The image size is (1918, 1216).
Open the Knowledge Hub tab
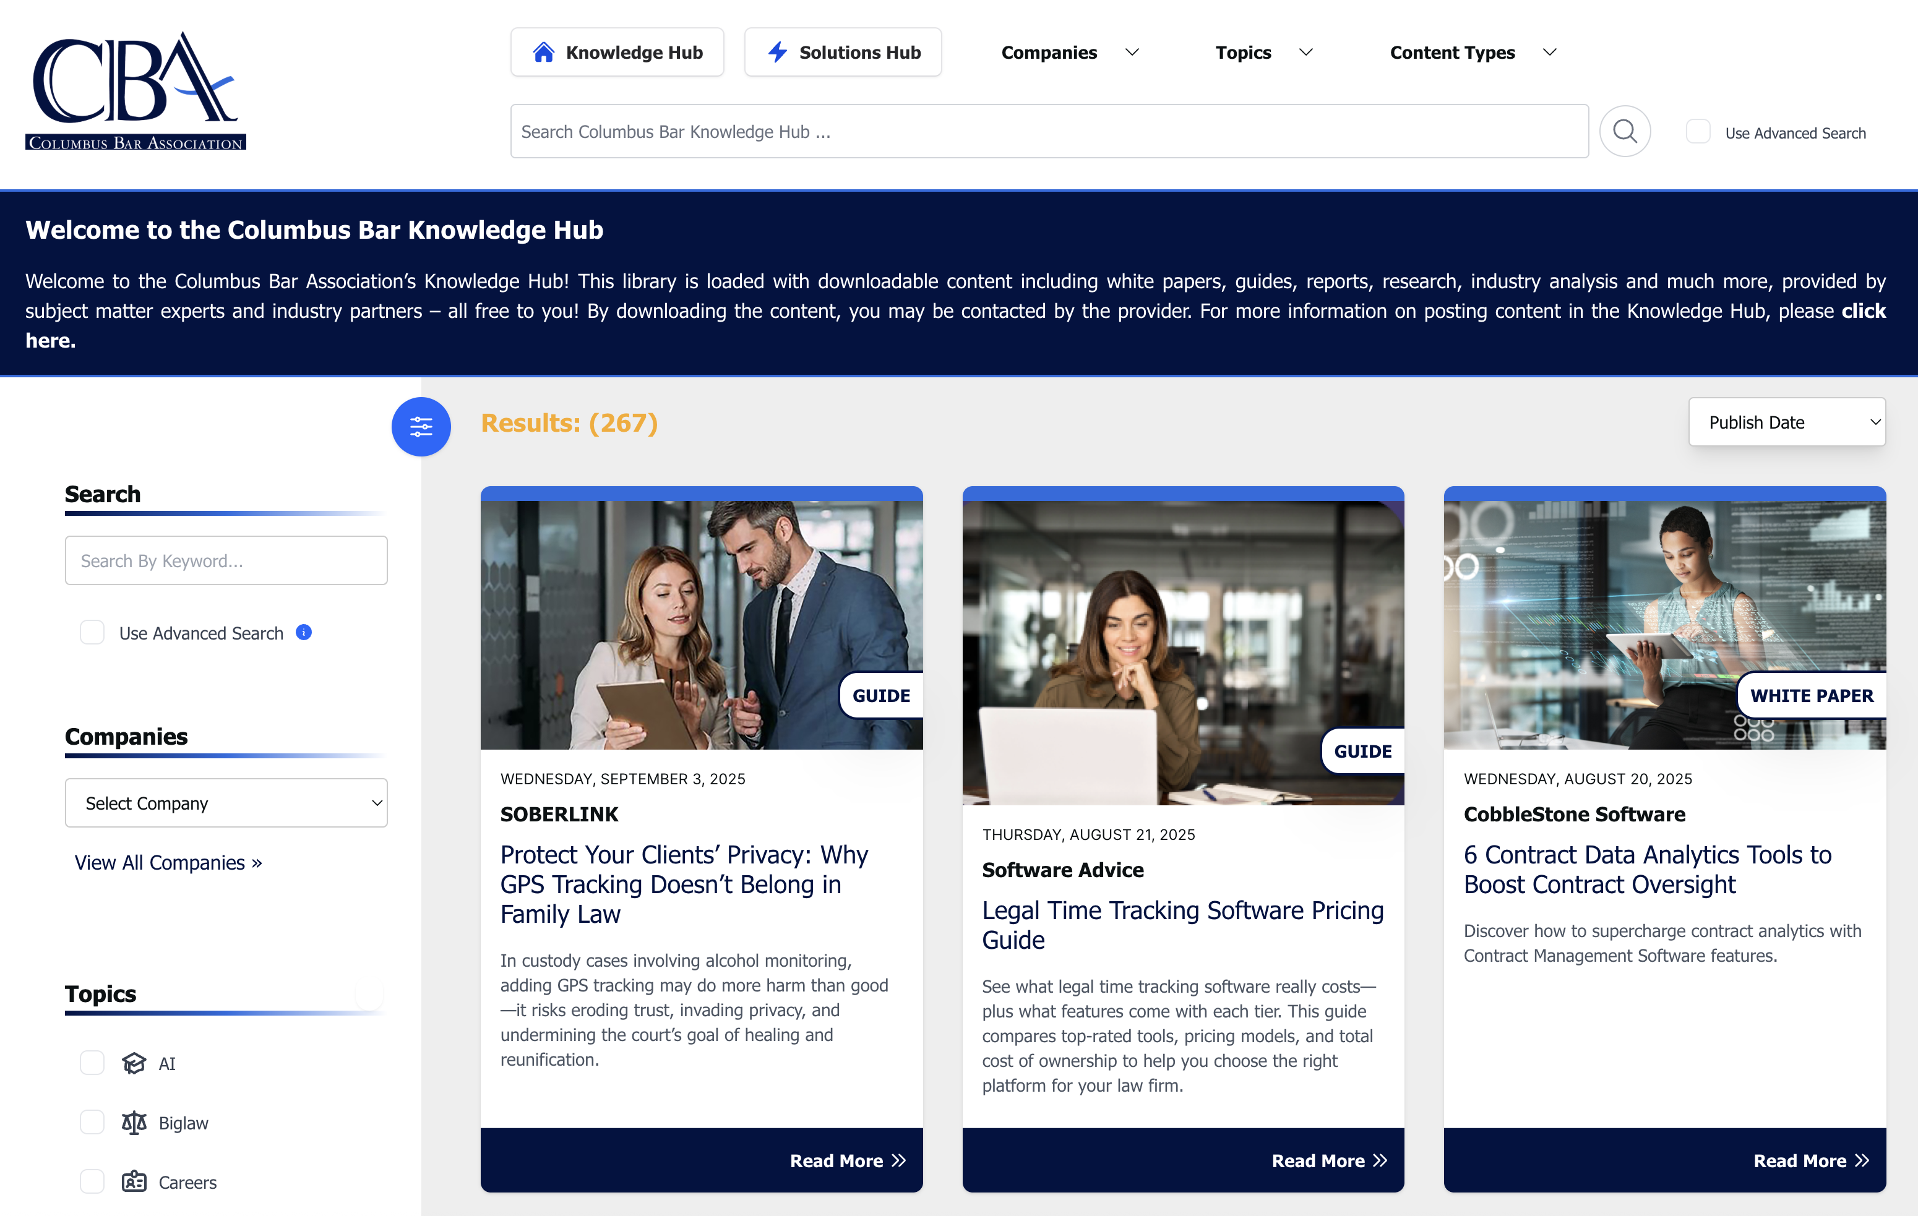[x=617, y=53]
